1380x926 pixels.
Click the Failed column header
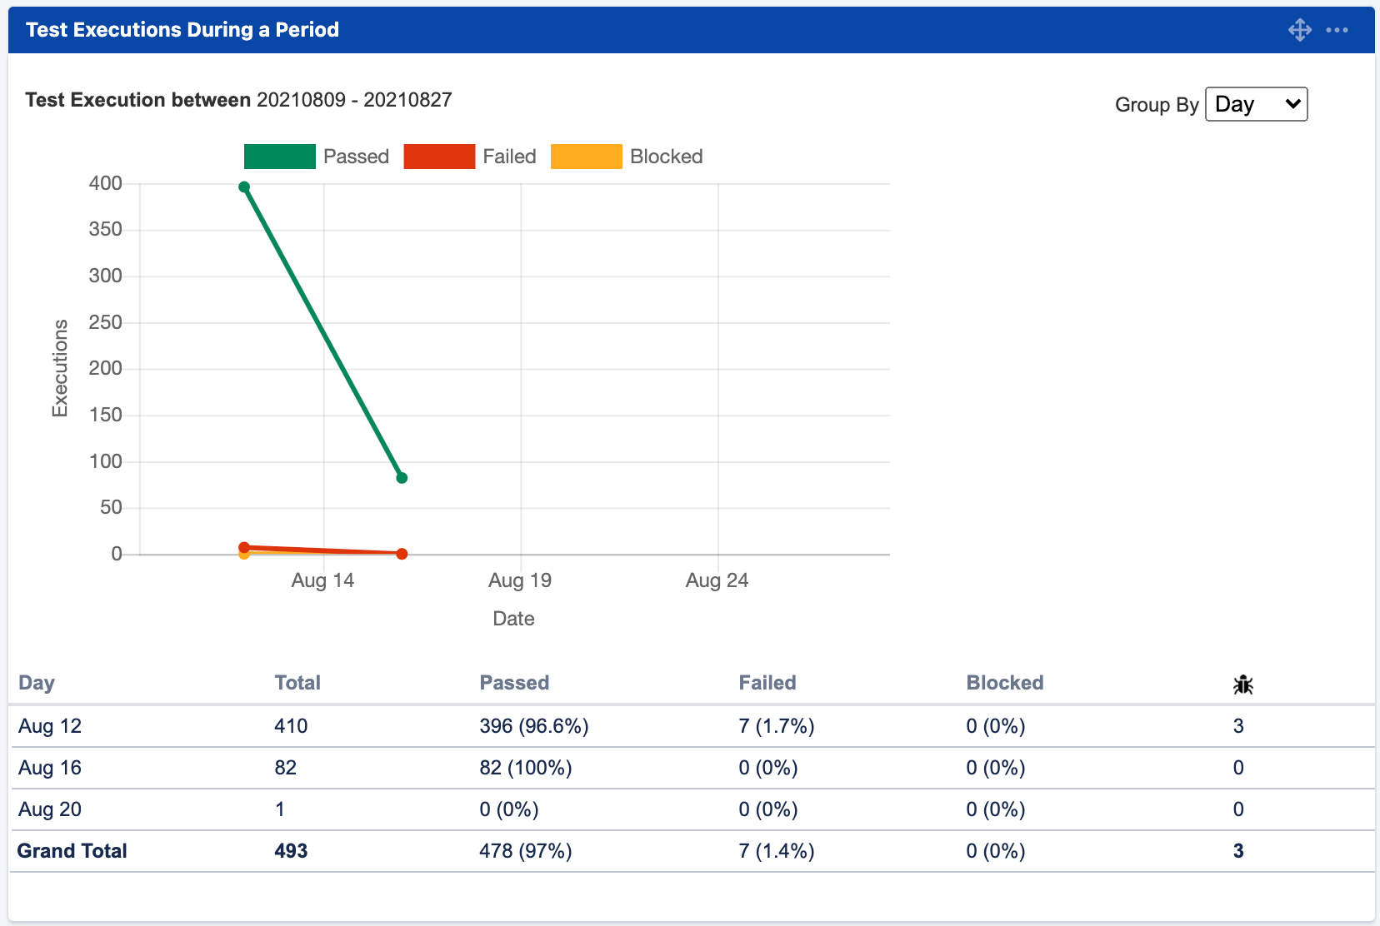pyautogui.click(x=767, y=683)
